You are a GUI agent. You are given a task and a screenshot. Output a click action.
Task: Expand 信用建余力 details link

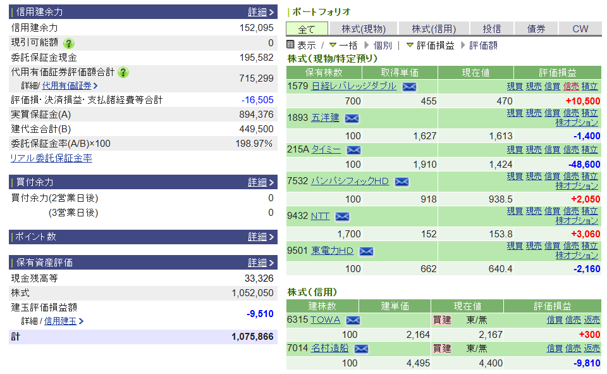pos(261,12)
